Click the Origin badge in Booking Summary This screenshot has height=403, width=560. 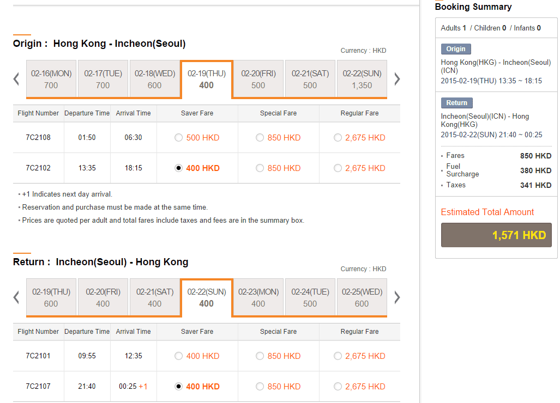point(456,49)
